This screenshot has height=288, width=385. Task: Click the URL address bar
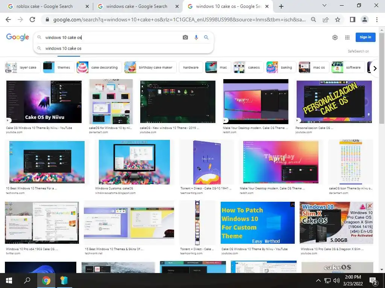click(179, 19)
